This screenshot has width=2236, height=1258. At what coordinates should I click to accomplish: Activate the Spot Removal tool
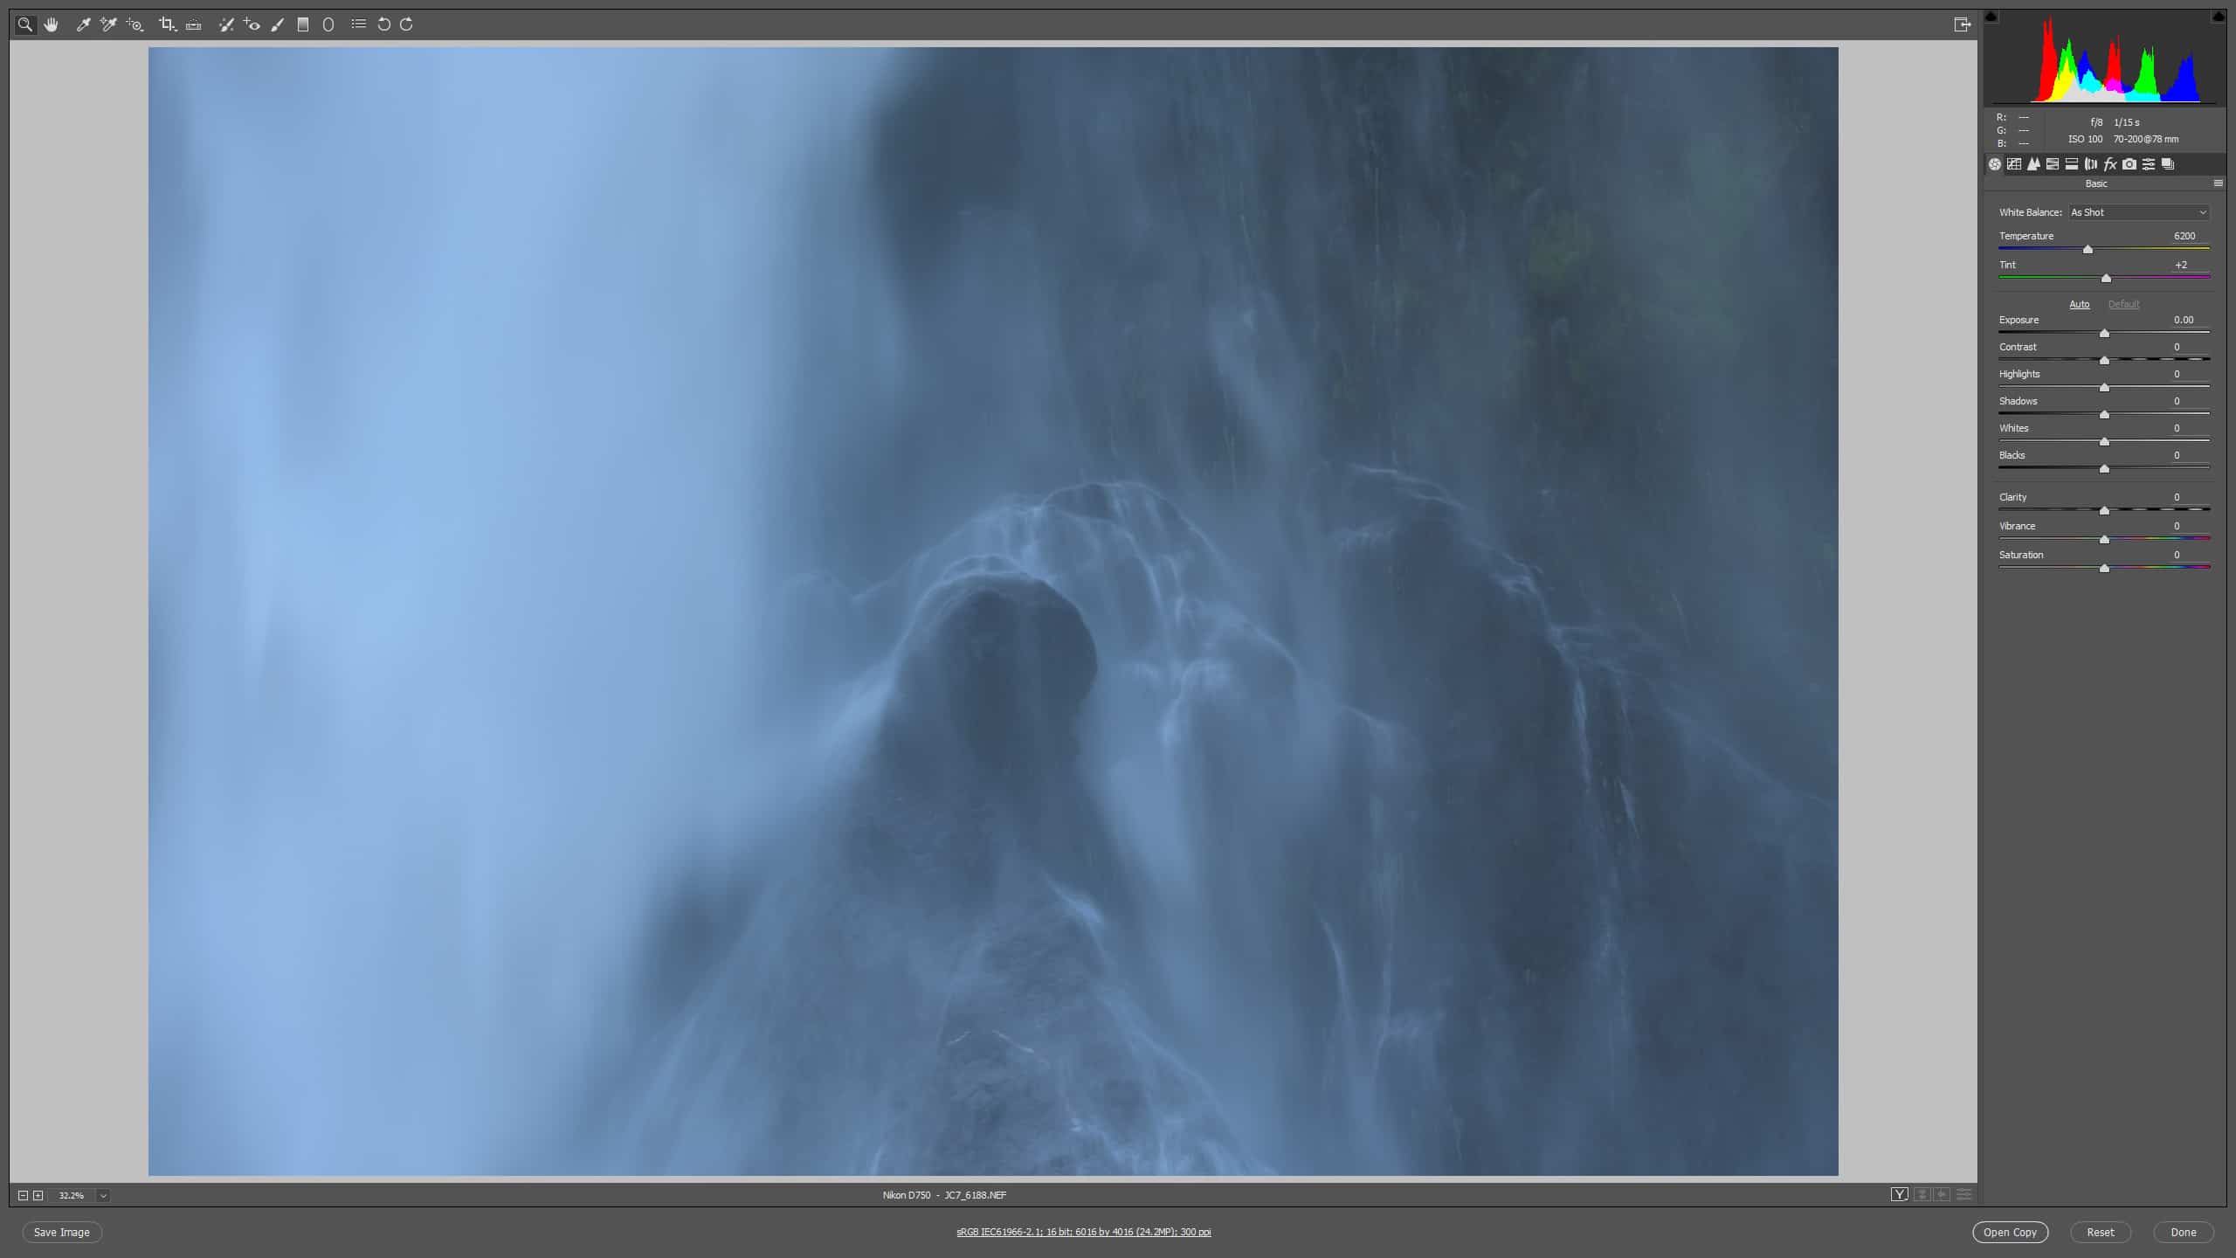[226, 24]
